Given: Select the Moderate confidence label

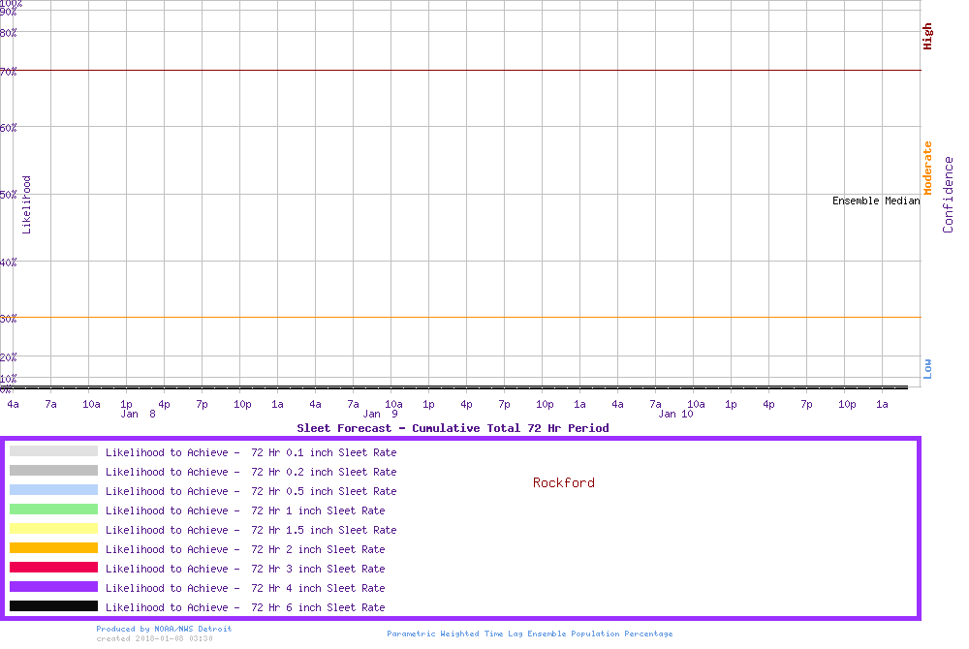Looking at the screenshot, I should (927, 168).
